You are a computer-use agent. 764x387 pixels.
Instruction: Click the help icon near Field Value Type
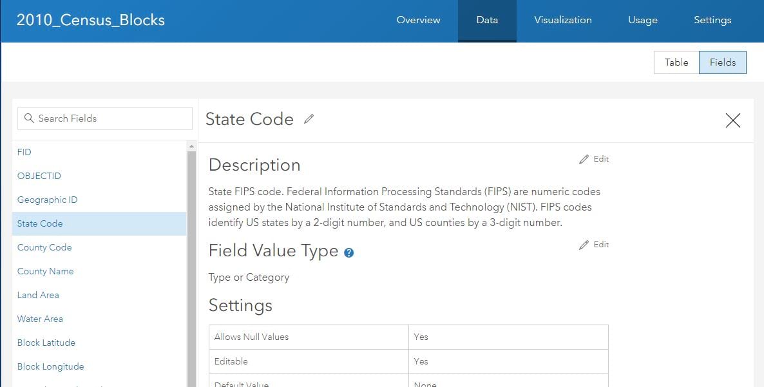349,253
